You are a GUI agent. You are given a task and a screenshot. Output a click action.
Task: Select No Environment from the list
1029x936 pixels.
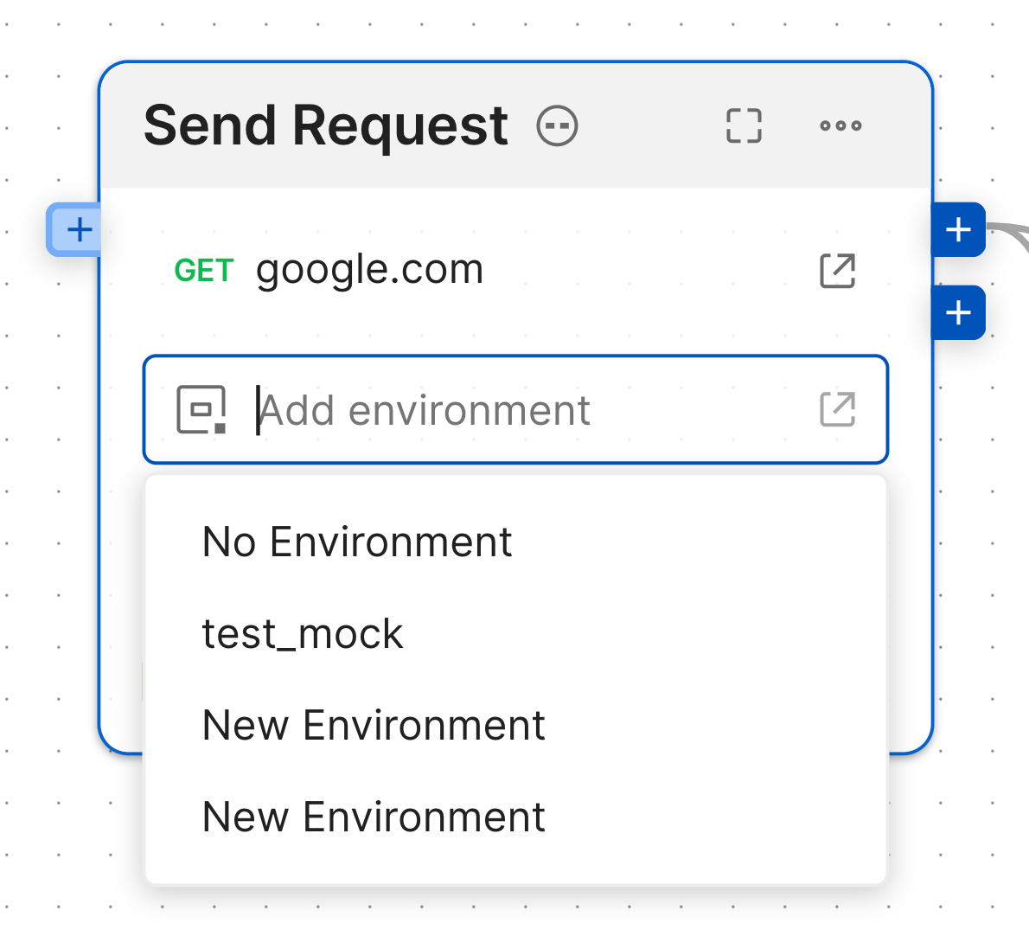click(356, 542)
